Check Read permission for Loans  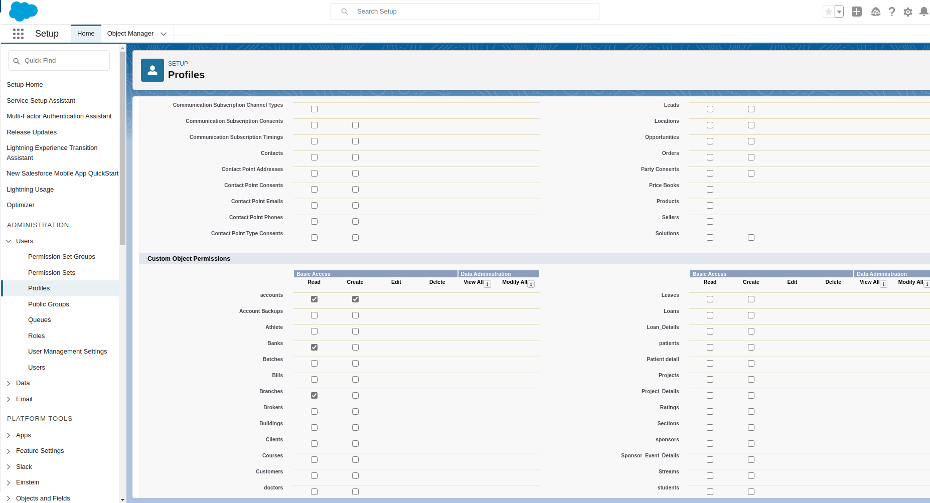[x=710, y=315]
